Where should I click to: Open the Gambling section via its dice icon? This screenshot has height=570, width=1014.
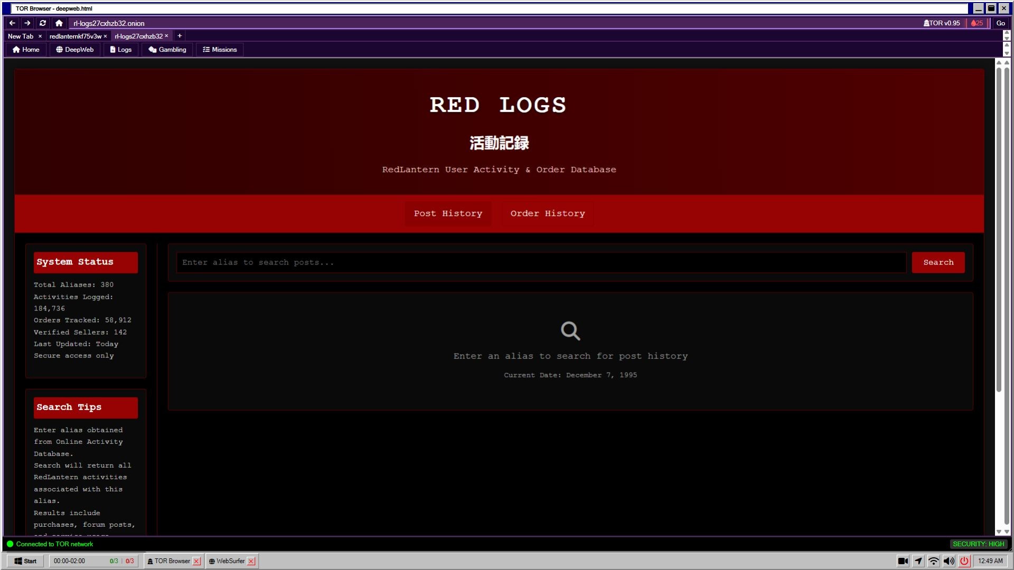[152, 49]
